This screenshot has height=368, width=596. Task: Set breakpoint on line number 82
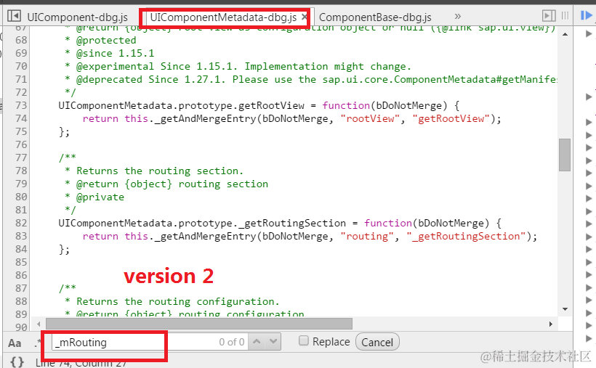(x=21, y=223)
